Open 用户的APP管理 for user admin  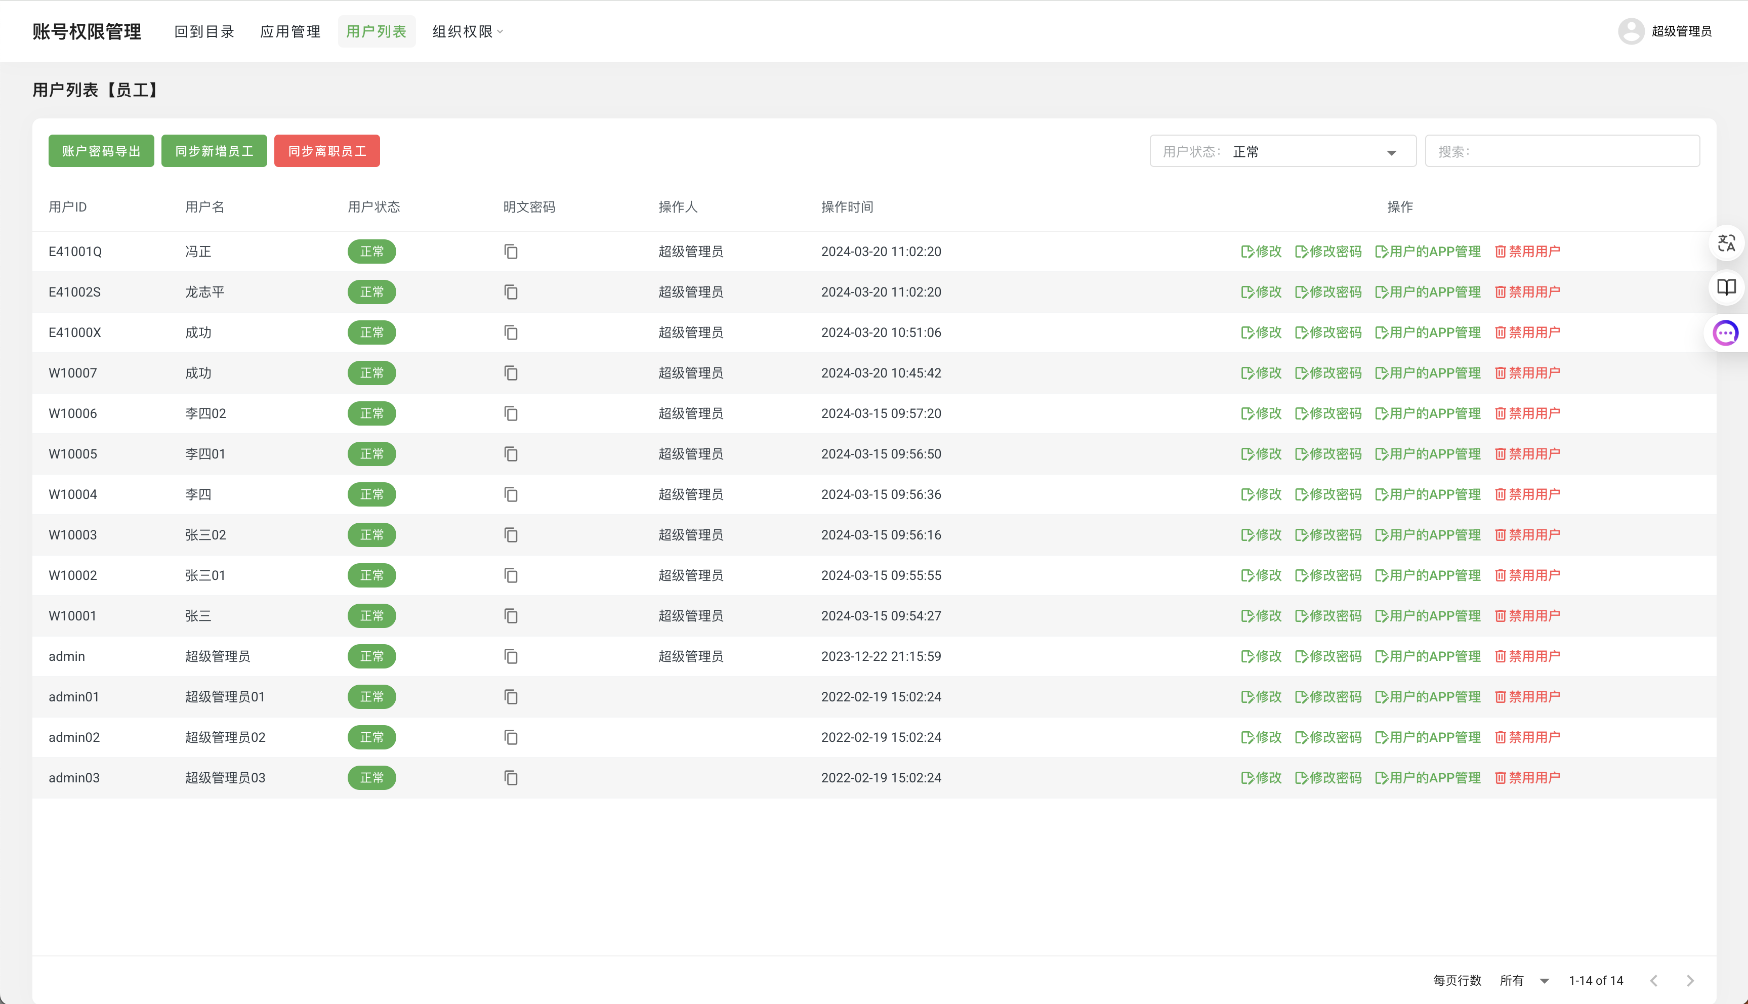[1427, 656]
